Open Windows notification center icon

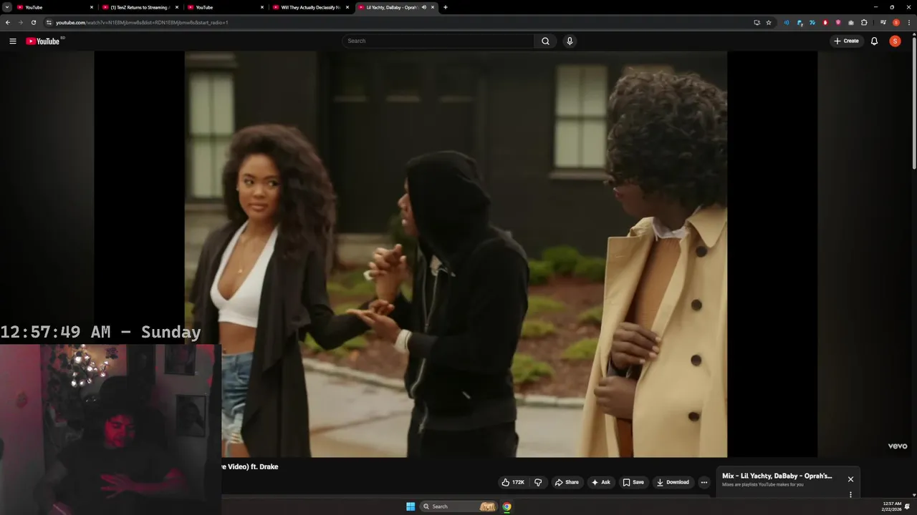click(x=908, y=506)
